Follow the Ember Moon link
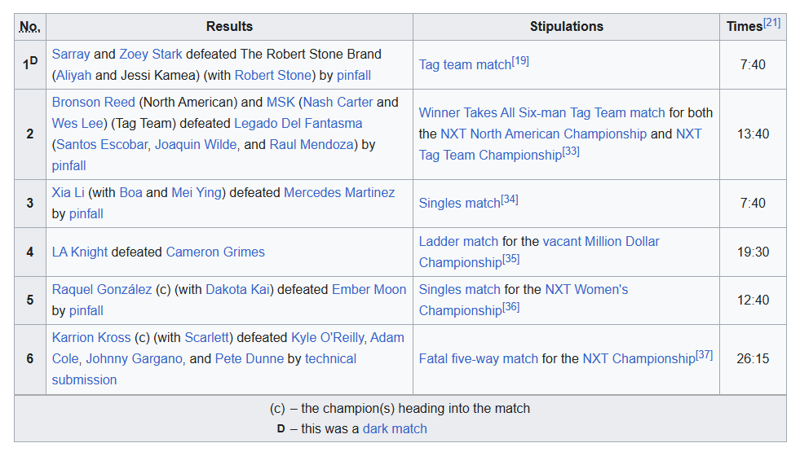 [x=369, y=289]
